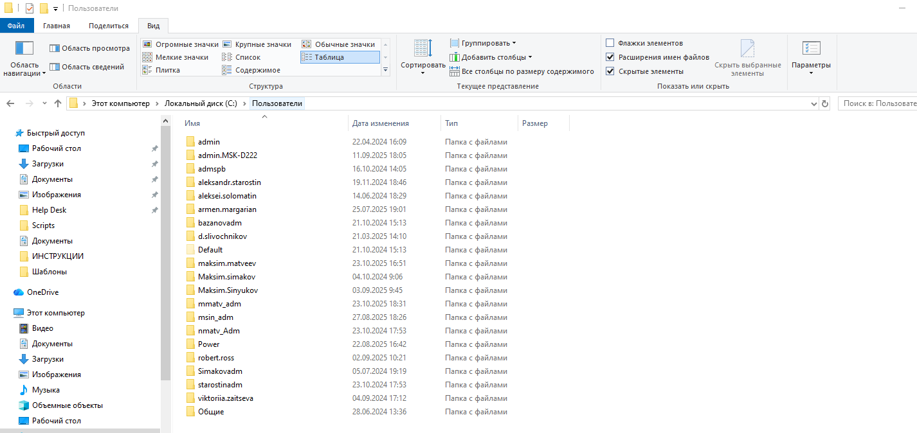The width and height of the screenshot is (917, 433).
Task: Click Size all columns to fit button
Action: 522,71
